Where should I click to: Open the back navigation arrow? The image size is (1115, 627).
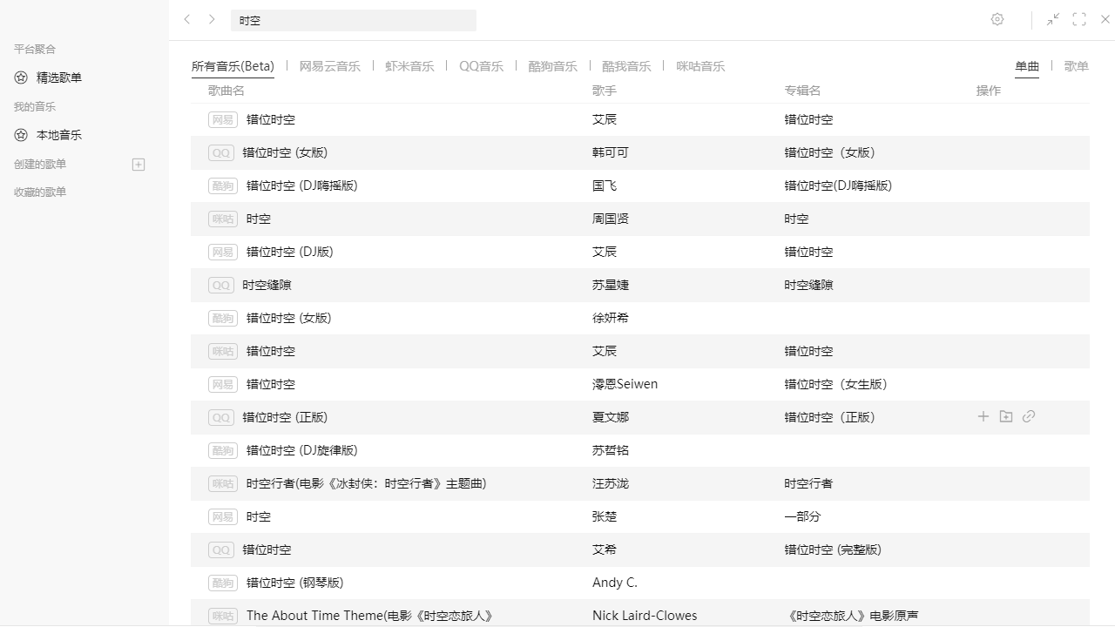(x=187, y=19)
